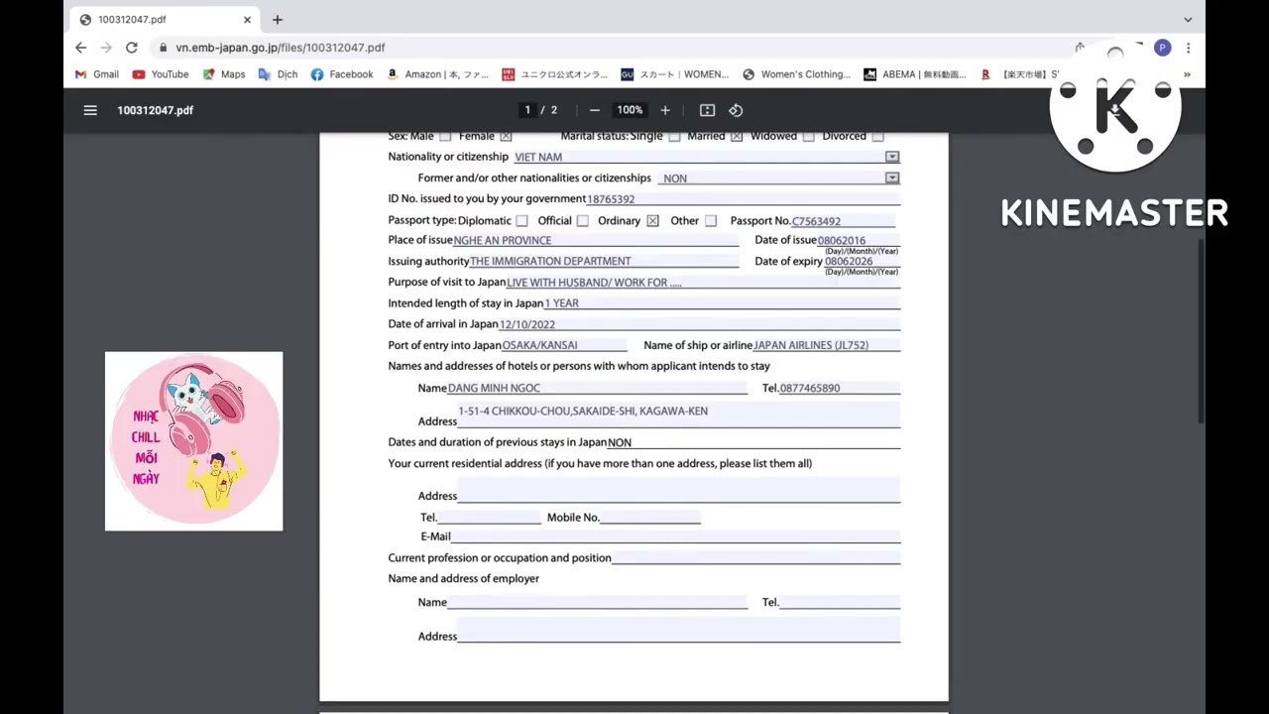Expand the tab search dropdown arrow
Viewport: 1269px width, 714px height.
click(1188, 20)
